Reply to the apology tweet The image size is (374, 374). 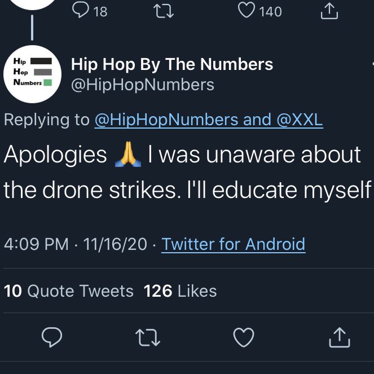click(x=52, y=337)
